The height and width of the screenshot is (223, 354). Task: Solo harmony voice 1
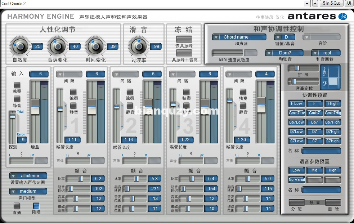(x=73, y=92)
